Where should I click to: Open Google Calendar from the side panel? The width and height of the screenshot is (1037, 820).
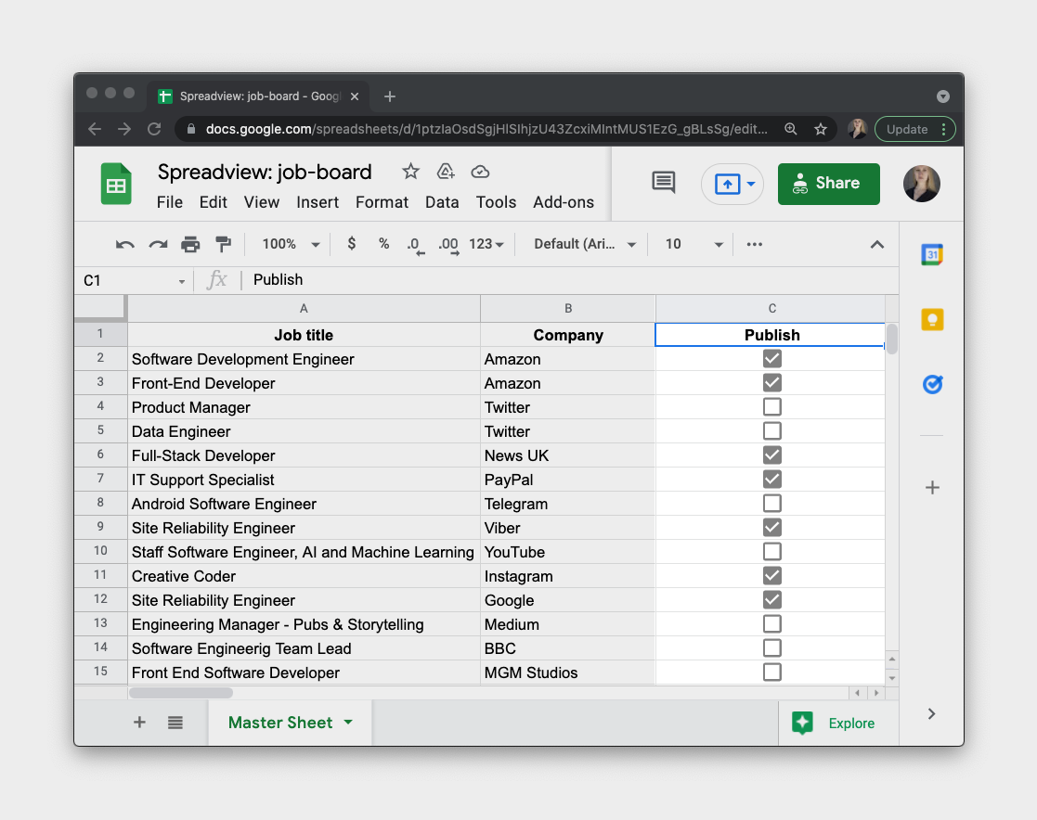point(932,254)
